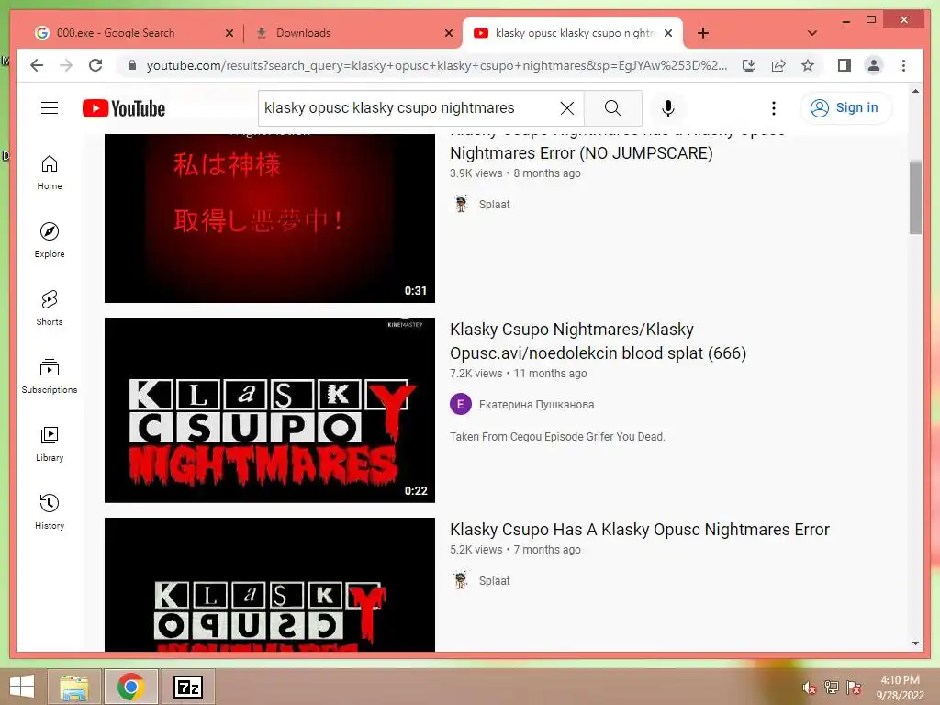The image size is (940, 705).
Task: Open Explore in YouTube sidebar
Action: 50,241
